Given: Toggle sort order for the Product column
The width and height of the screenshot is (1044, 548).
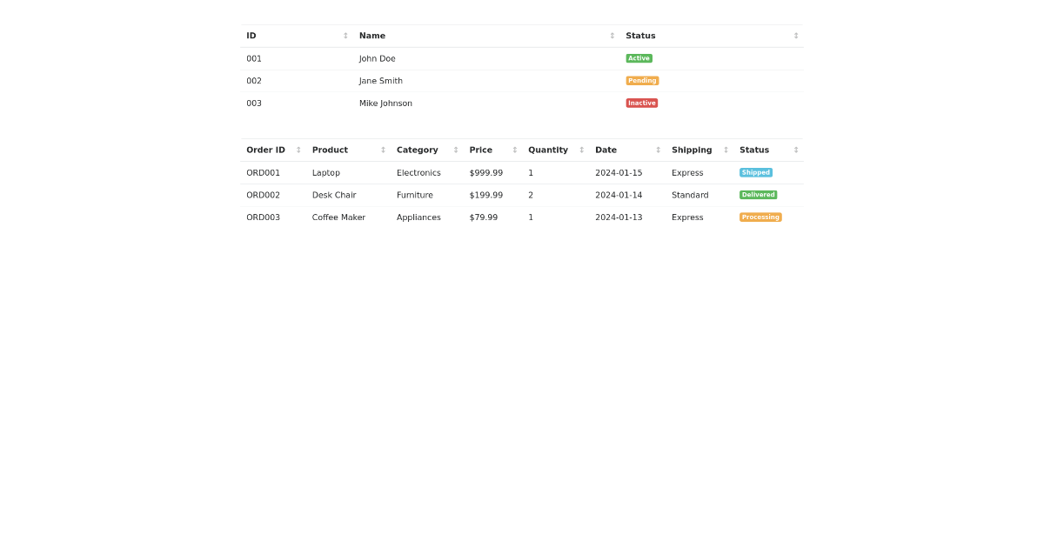Looking at the screenshot, I should (x=383, y=150).
